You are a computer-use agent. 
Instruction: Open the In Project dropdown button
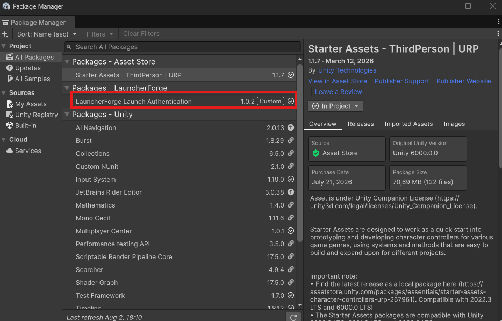[x=335, y=106]
